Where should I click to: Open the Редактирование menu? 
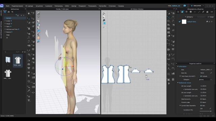(x=17, y=6)
